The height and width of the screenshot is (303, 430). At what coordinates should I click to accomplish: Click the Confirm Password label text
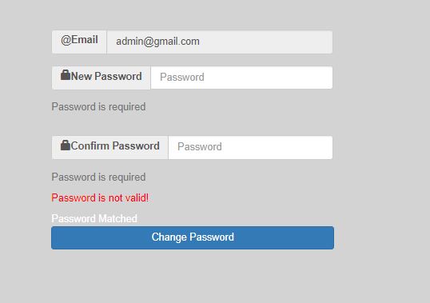tap(115, 146)
